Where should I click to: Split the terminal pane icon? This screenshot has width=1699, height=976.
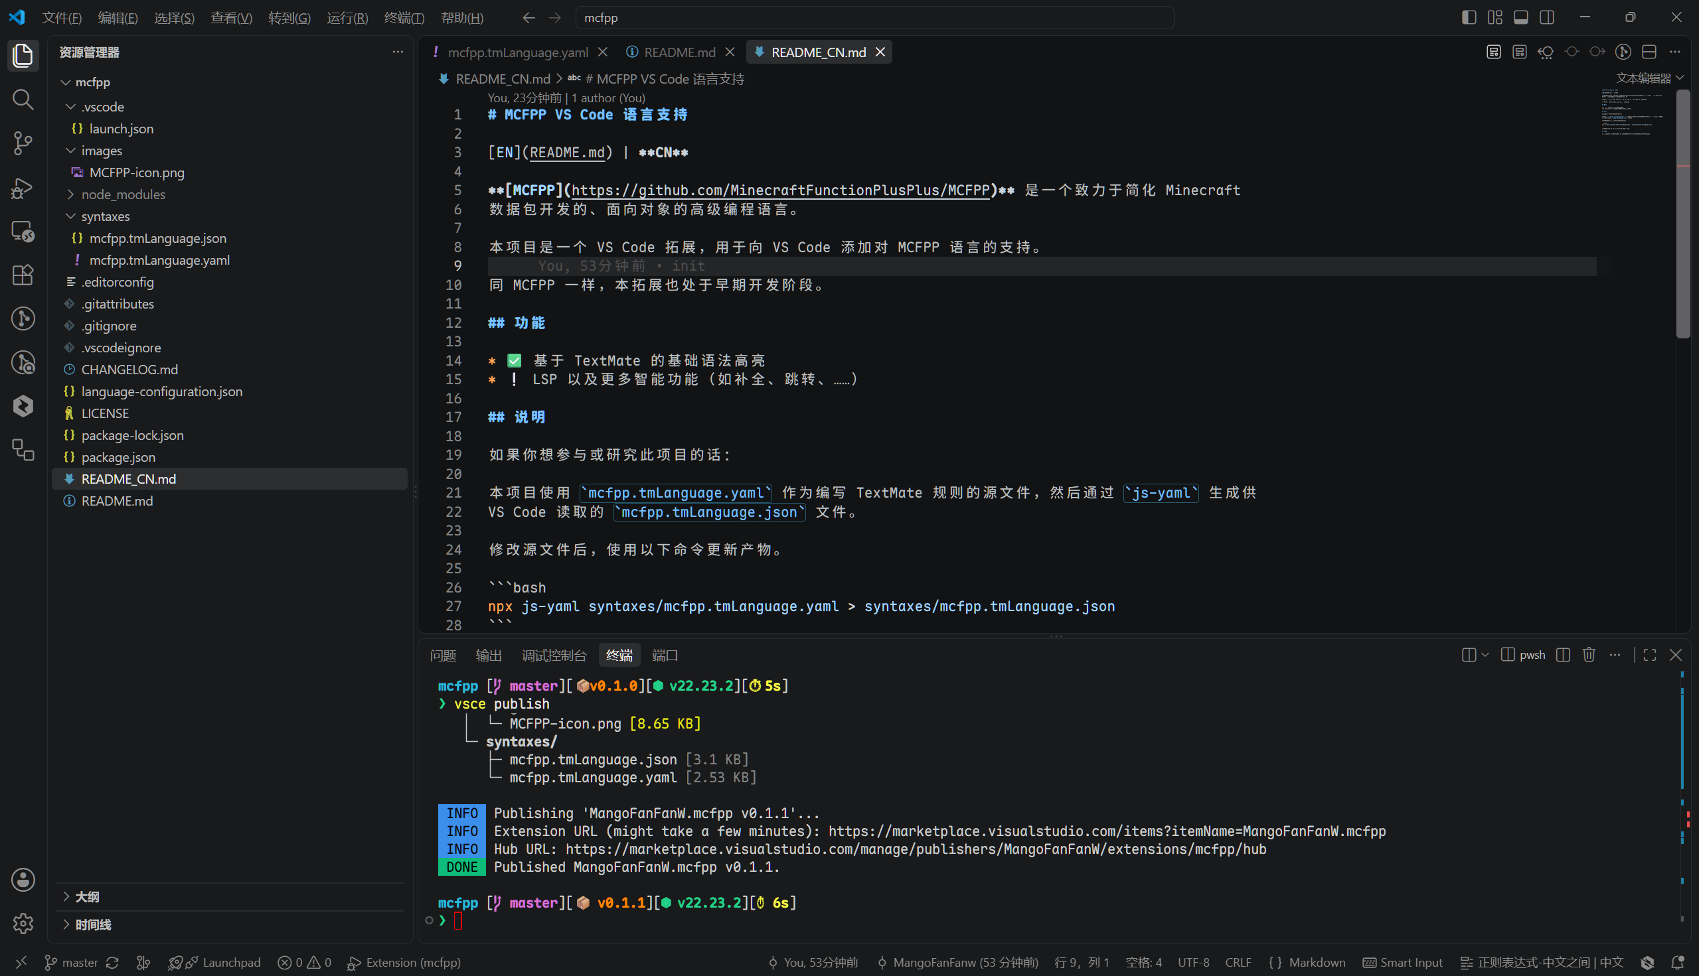(1563, 655)
